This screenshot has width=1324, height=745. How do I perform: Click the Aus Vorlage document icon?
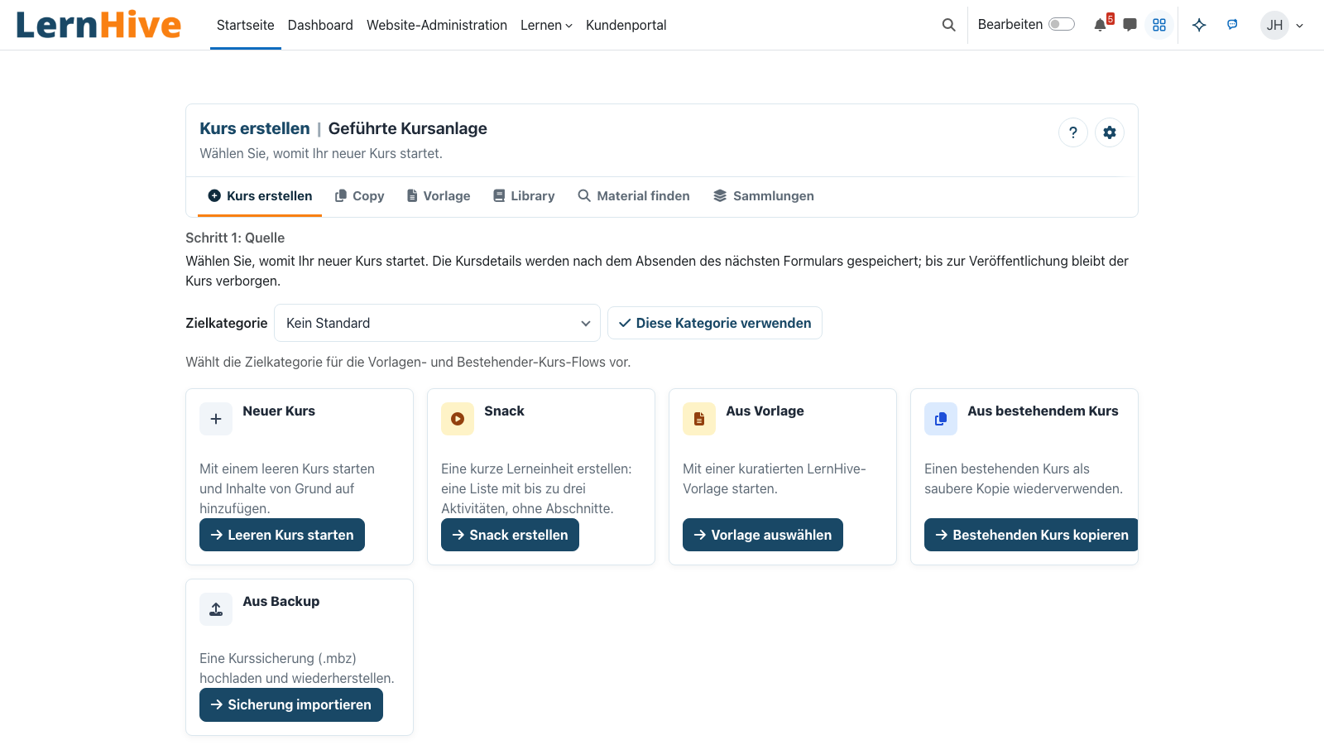[x=699, y=419]
